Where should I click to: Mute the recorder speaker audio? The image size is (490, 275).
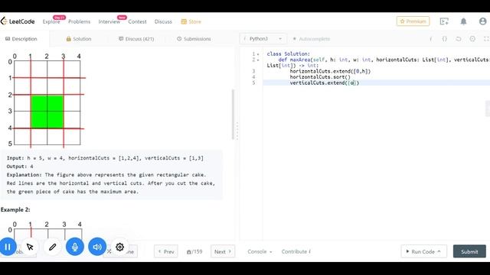click(97, 247)
